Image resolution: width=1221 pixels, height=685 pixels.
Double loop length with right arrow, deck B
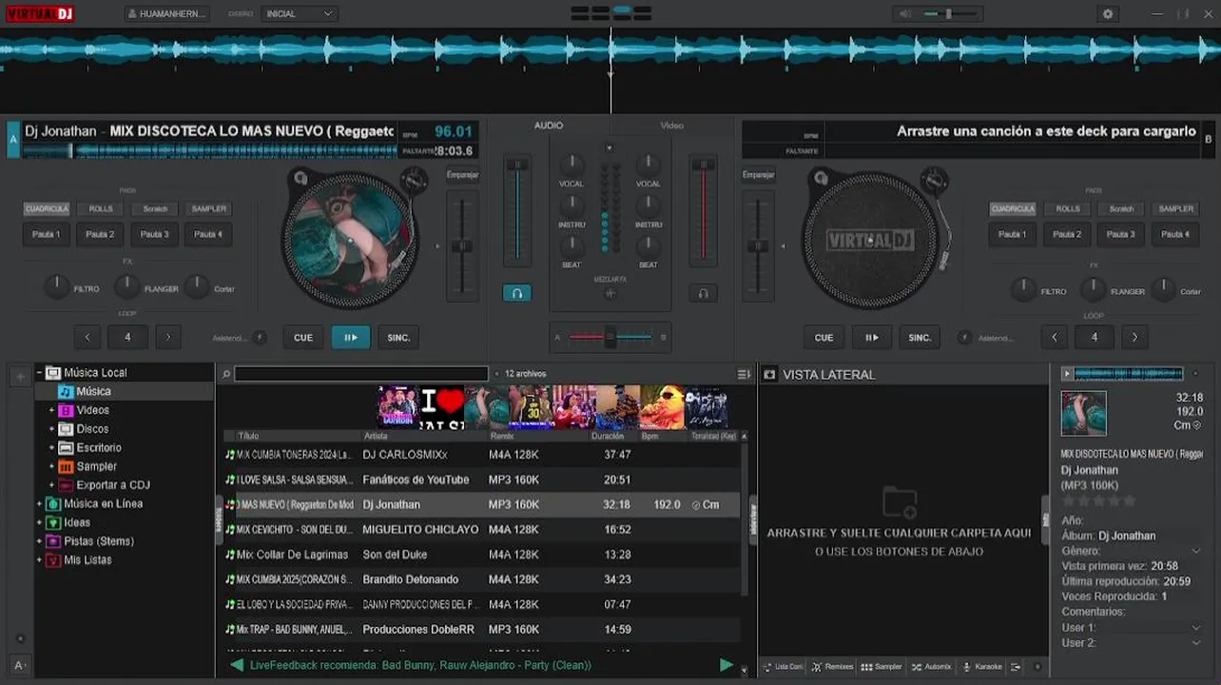click(1134, 337)
